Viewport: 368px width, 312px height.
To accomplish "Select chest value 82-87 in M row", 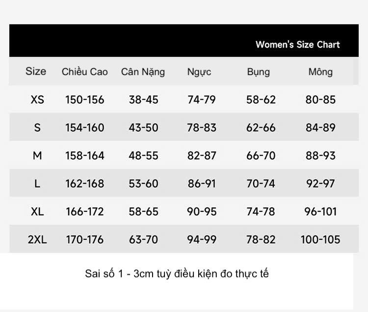I will pos(202,156).
